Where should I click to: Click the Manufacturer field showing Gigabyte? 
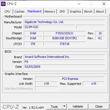click(64, 22)
